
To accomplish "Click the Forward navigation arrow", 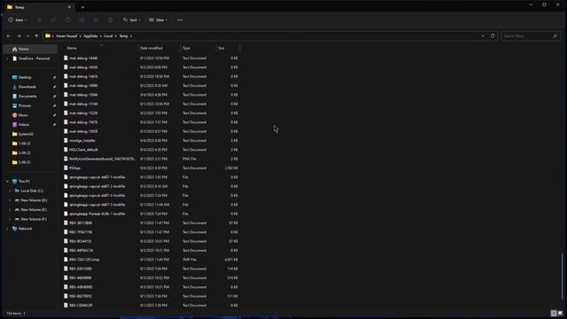I will 19,36.
